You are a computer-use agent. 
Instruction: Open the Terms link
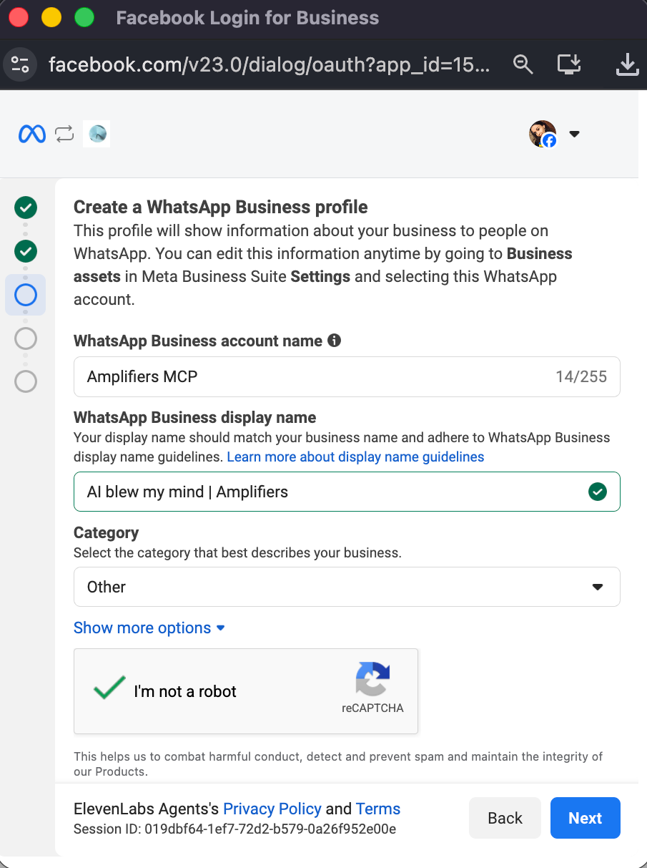(378, 809)
